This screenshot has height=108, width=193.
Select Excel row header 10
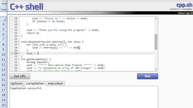(x=3, y=55)
